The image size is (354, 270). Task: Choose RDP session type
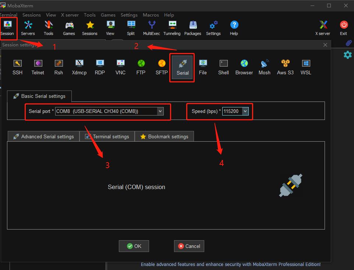click(x=100, y=67)
